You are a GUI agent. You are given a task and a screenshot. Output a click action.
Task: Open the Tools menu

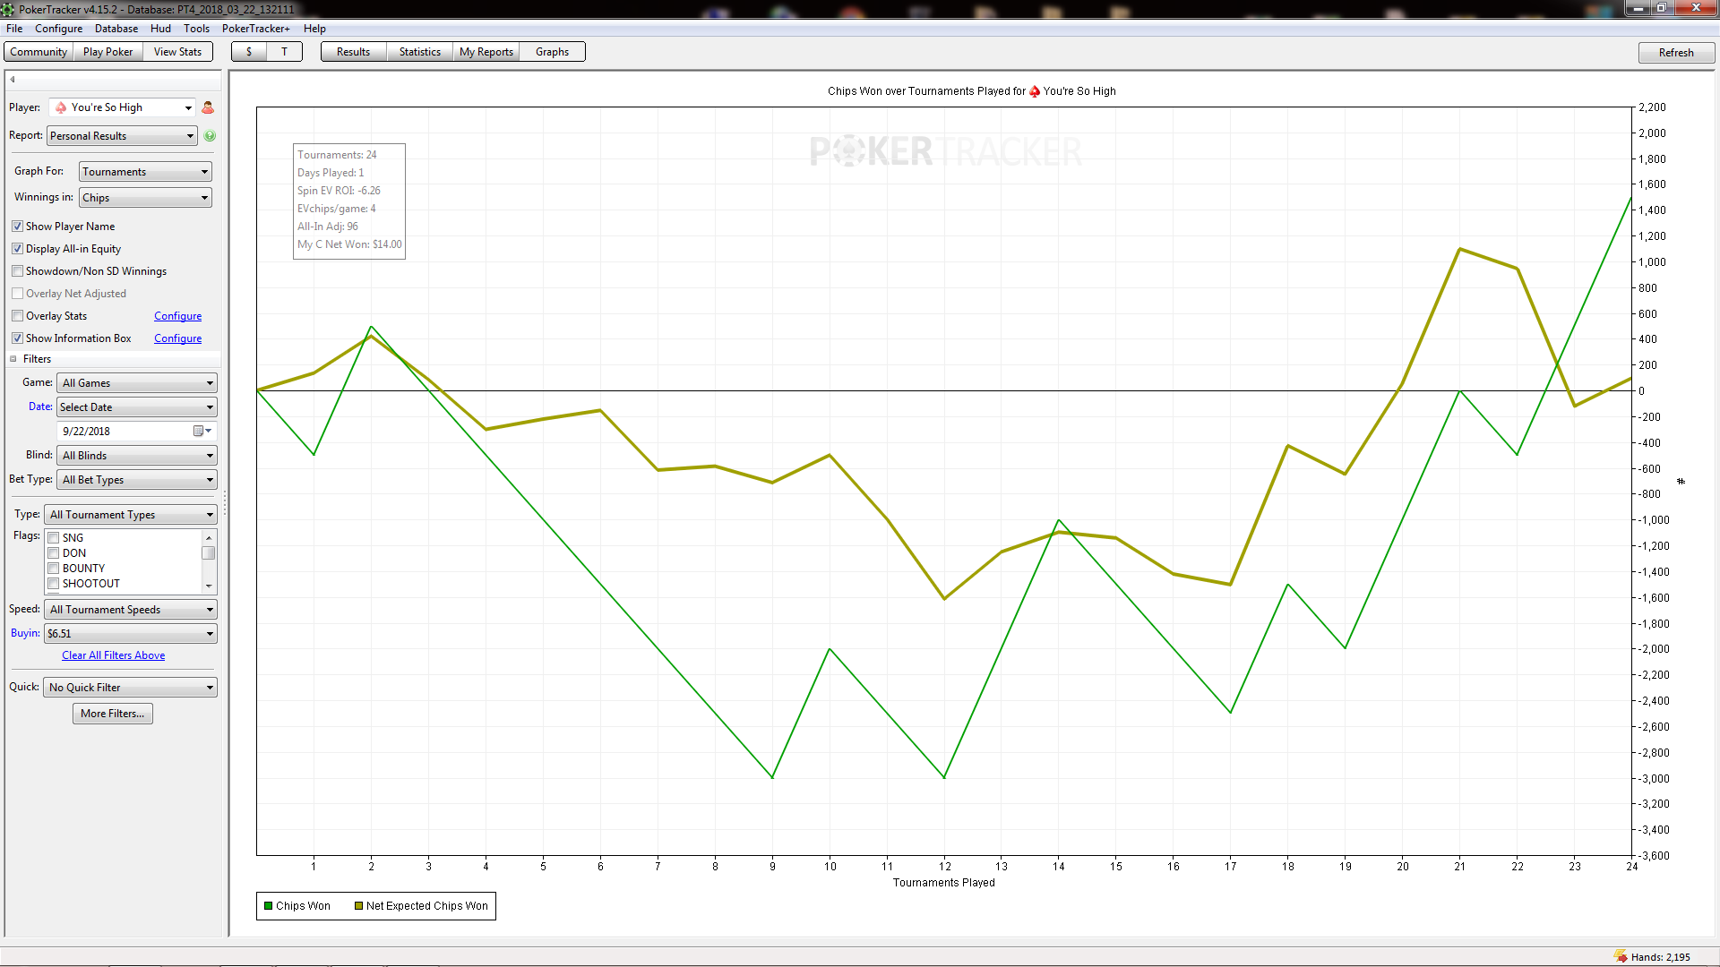coord(197,29)
